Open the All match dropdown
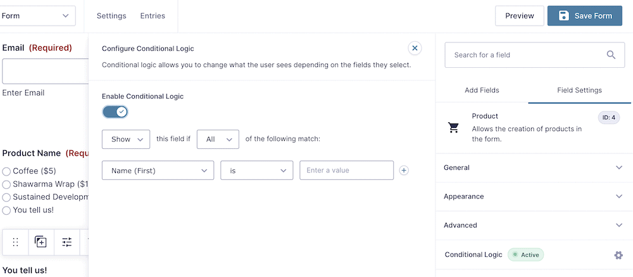The width and height of the screenshot is (633, 277). 218,139
